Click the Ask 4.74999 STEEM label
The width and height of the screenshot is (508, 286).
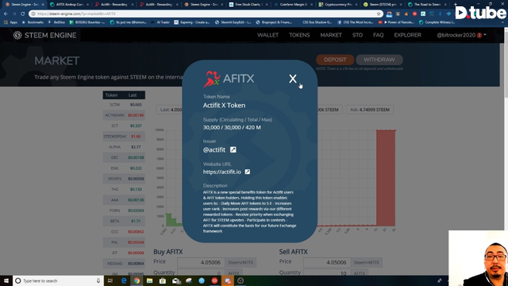tap(370, 110)
